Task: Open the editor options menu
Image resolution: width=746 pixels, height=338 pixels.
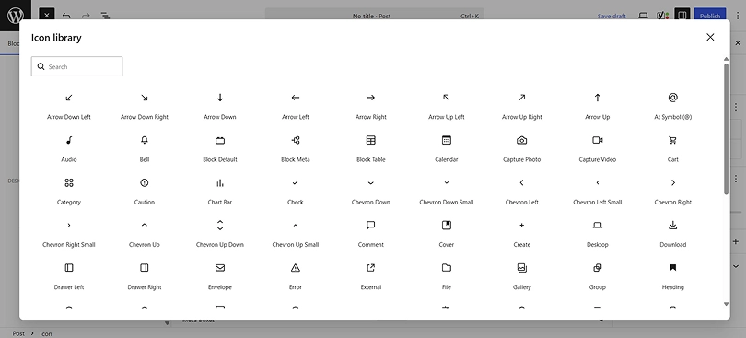Action: click(x=738, y=16)
